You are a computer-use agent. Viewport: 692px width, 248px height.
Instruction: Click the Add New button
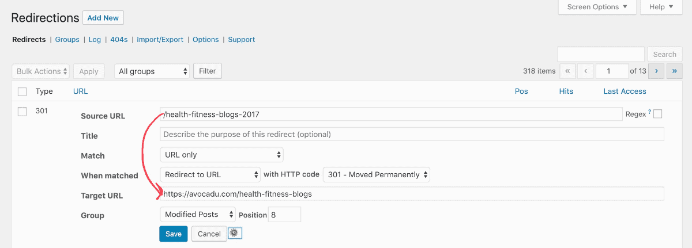coord(103,18)
